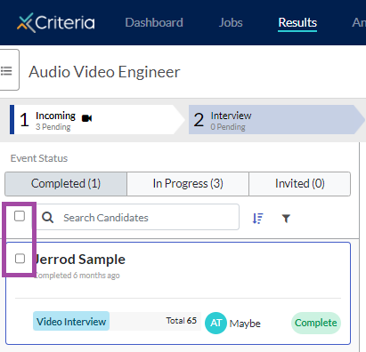
Task: Open the sort order icon
Action: (x=258, y=219)
